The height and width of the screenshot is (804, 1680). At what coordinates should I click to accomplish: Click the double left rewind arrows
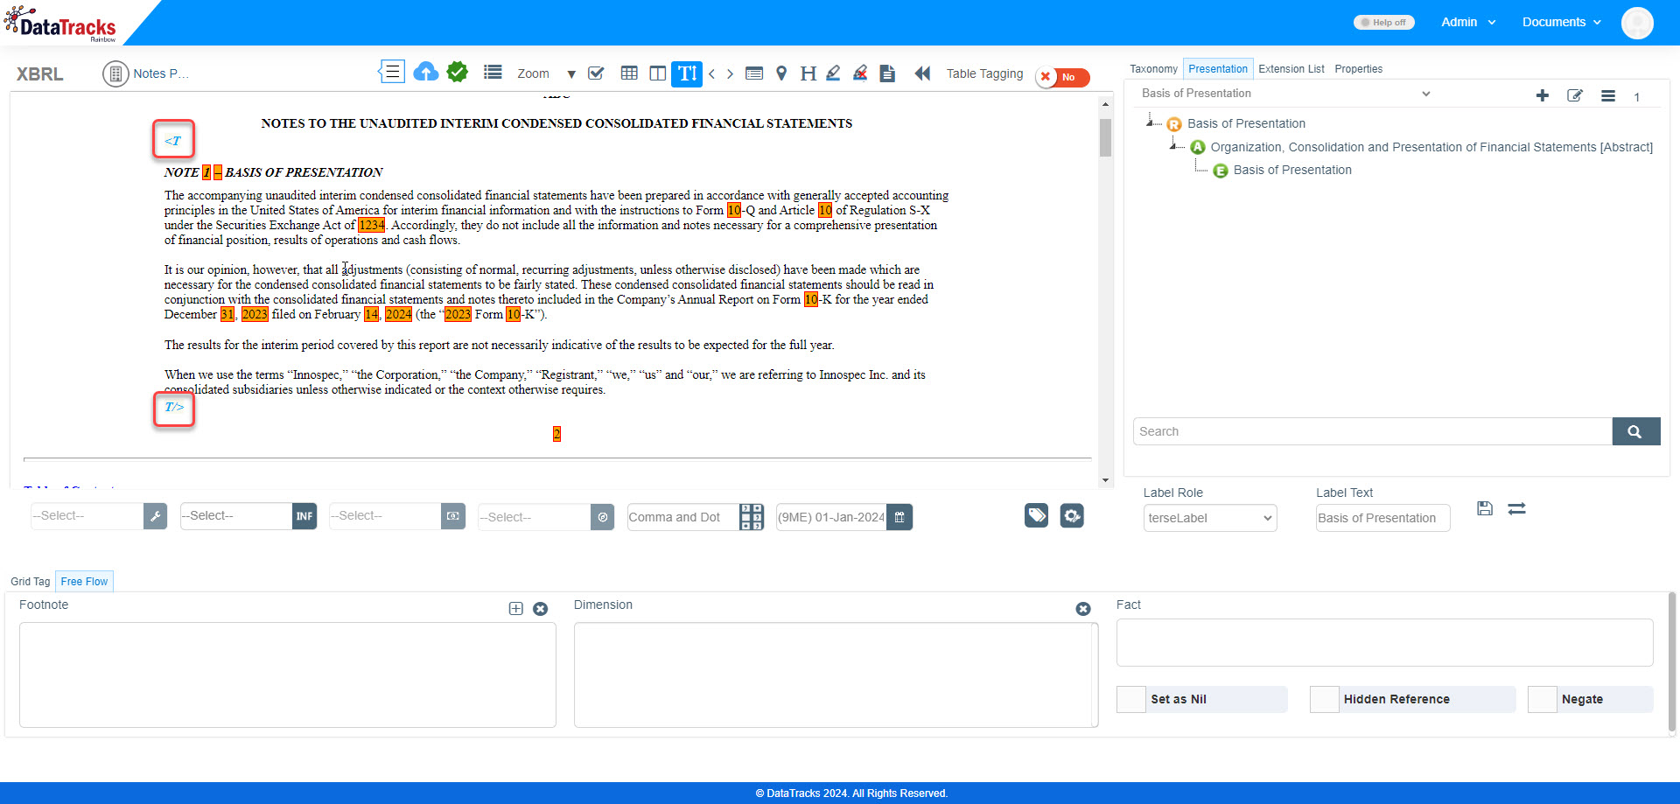click(x=922, y=73)
